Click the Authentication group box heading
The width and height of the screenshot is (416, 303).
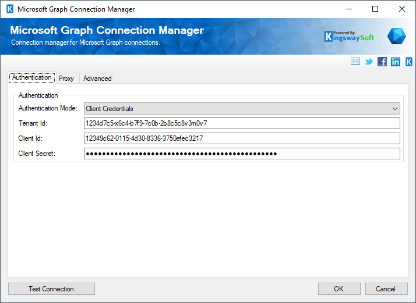coord(38,95)
